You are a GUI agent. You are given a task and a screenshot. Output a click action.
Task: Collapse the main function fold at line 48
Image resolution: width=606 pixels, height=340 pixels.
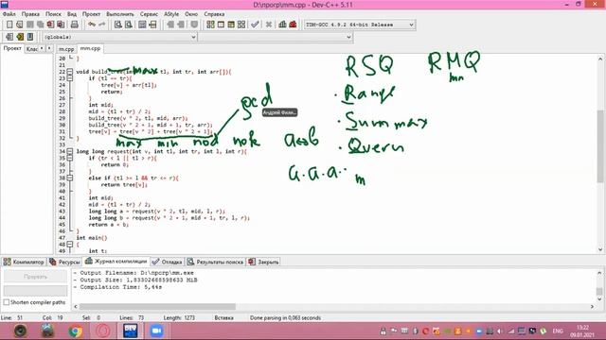click(x=70, y=245)
